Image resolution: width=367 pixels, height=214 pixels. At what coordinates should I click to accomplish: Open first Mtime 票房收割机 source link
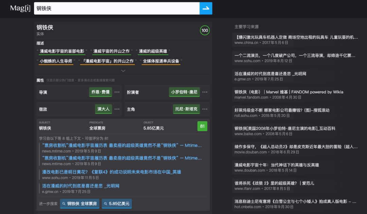point(122,145)
